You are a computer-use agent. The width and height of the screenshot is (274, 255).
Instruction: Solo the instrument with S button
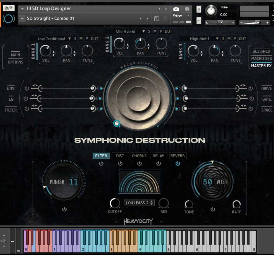199,9
